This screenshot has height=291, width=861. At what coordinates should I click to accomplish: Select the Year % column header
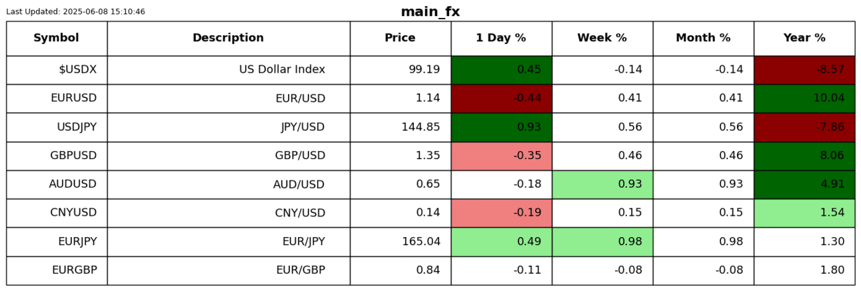[804, 38]
